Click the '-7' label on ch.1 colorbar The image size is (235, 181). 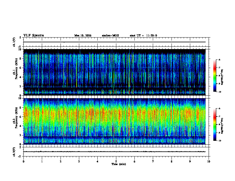(x=219, y=68)
